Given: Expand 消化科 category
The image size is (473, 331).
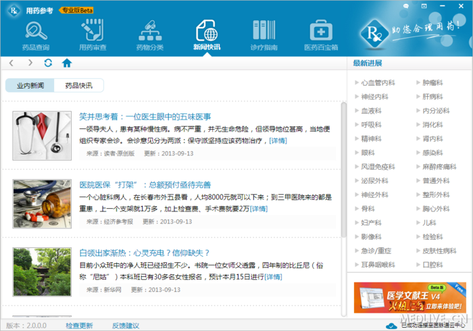Looking at the screenshot, I should pos(430,125).
